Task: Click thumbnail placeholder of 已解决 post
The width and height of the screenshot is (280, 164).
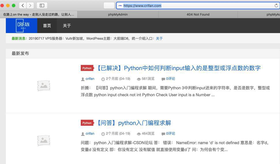Action: (44, 86)
